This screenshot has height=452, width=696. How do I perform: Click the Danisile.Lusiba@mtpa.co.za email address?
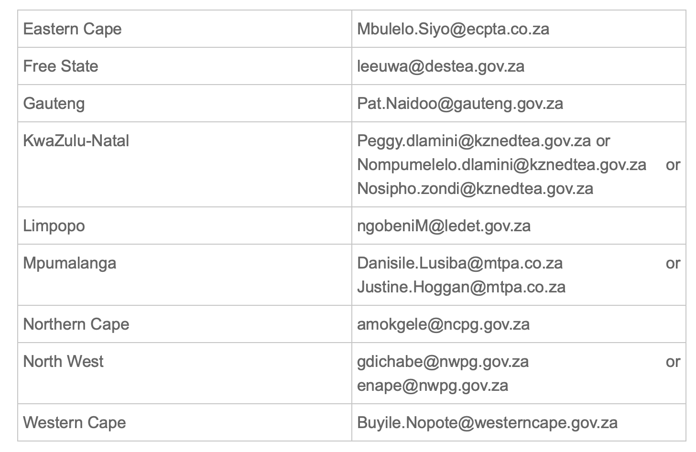459,263
